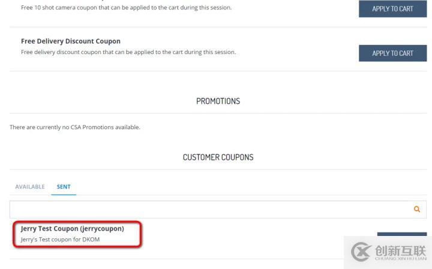Switch to the AVAILABLE coupons tab

30,187
